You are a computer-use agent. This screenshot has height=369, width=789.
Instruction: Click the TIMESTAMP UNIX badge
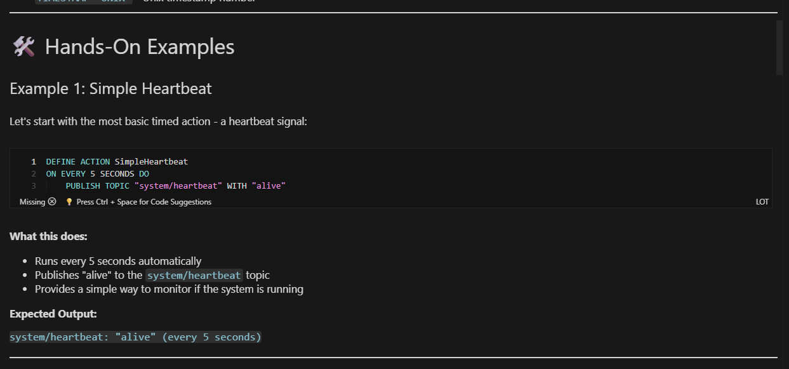tap(83, 2)
